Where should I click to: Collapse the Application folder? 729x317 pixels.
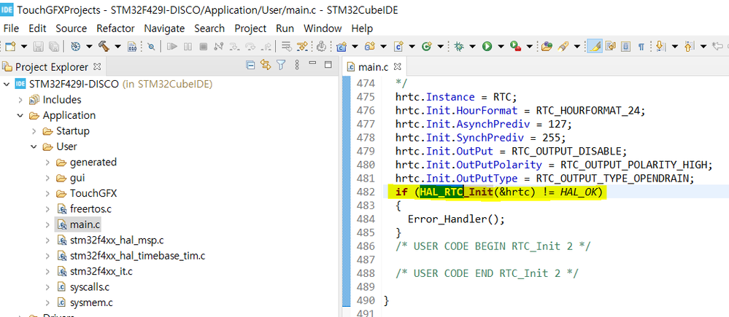[20, 115]
